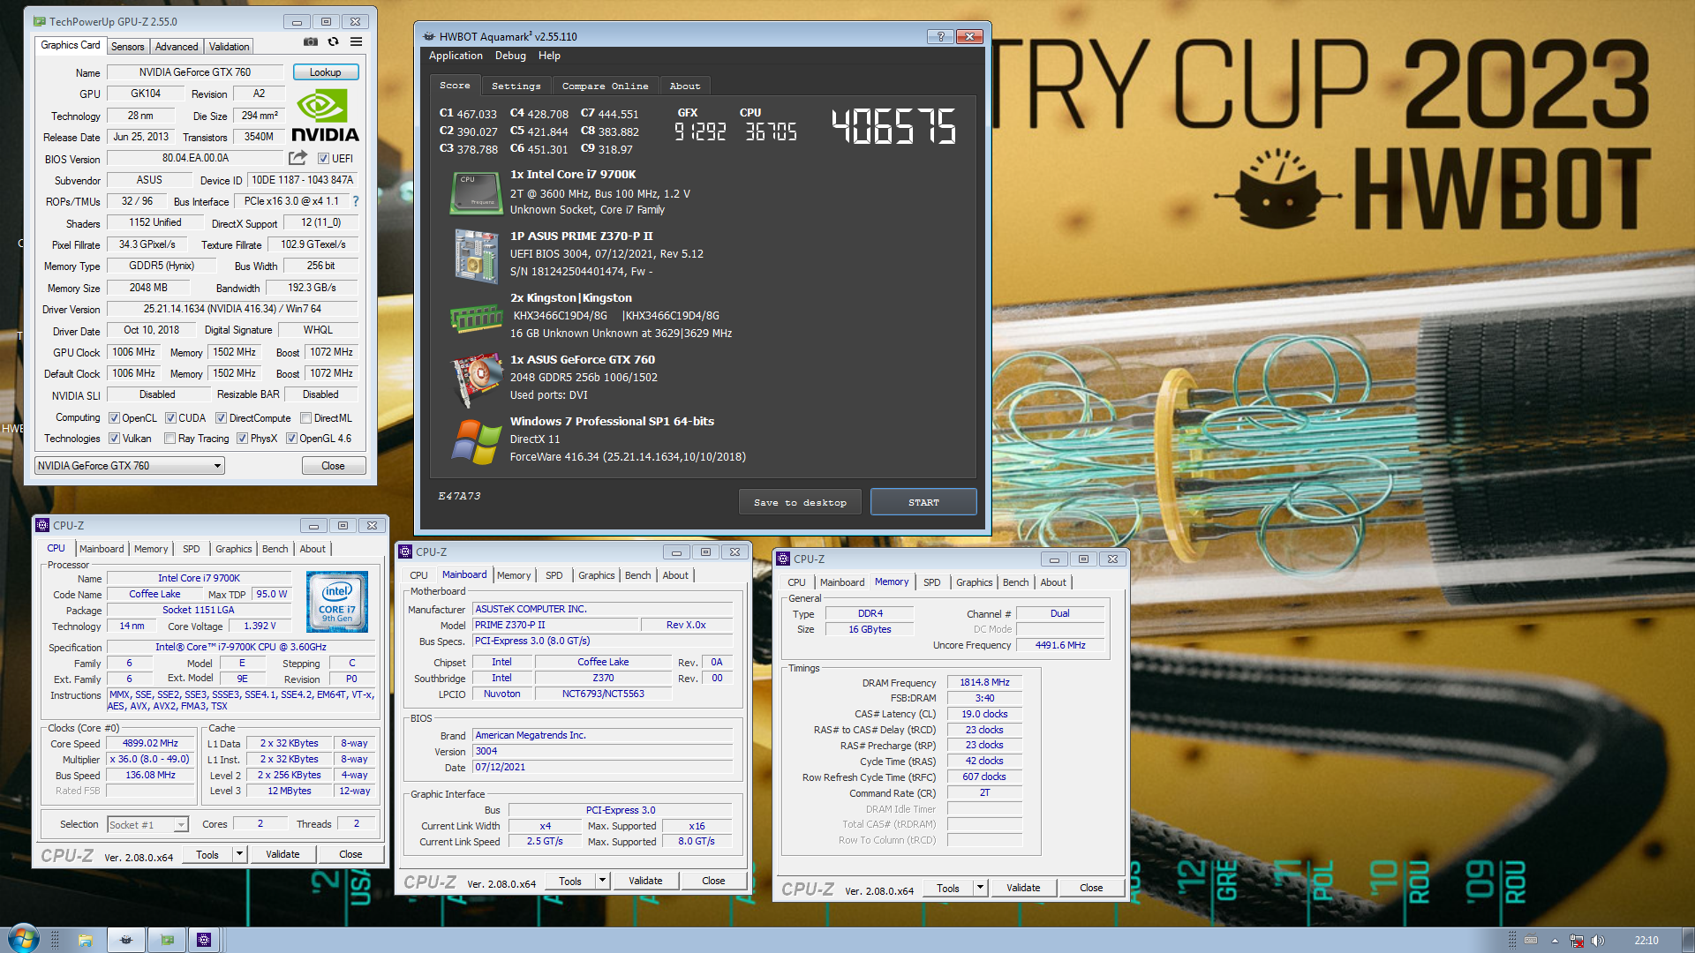Click the RAM module icon in Aquamark
This screenshot has width=1695, height=953.
pyautogui.click(x=476, y=319)
